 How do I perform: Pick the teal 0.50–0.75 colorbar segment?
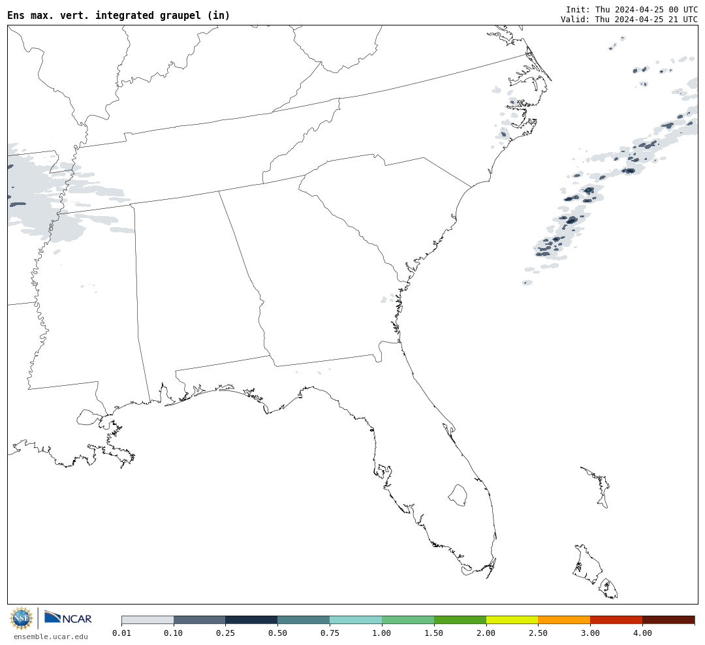[x=304, y=620]
